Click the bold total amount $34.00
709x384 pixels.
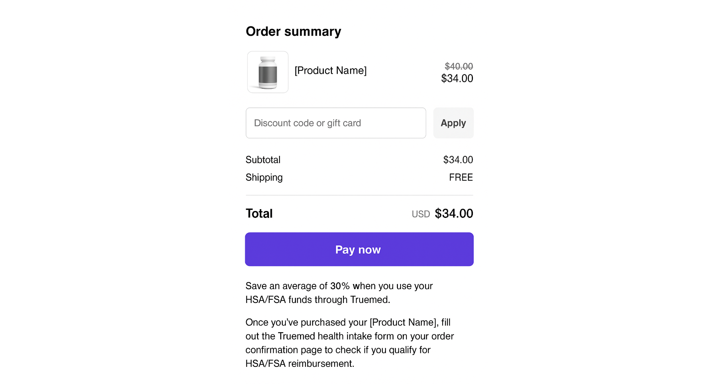pos(454,214)
